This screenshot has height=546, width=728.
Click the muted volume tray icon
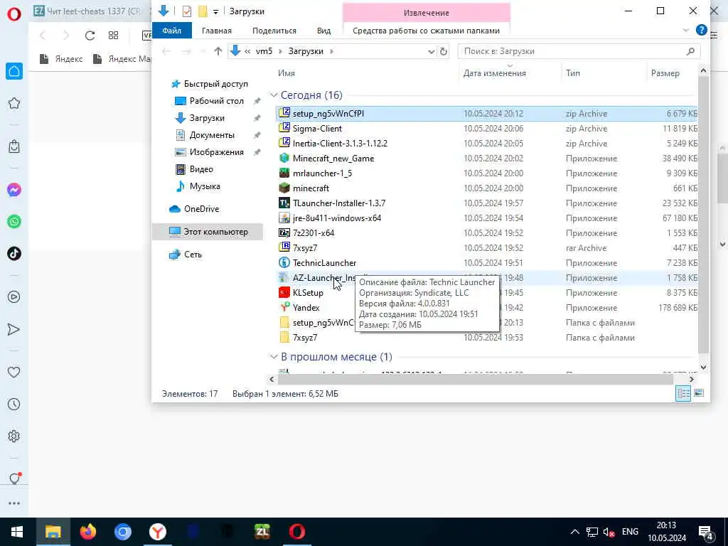point(609,532)
